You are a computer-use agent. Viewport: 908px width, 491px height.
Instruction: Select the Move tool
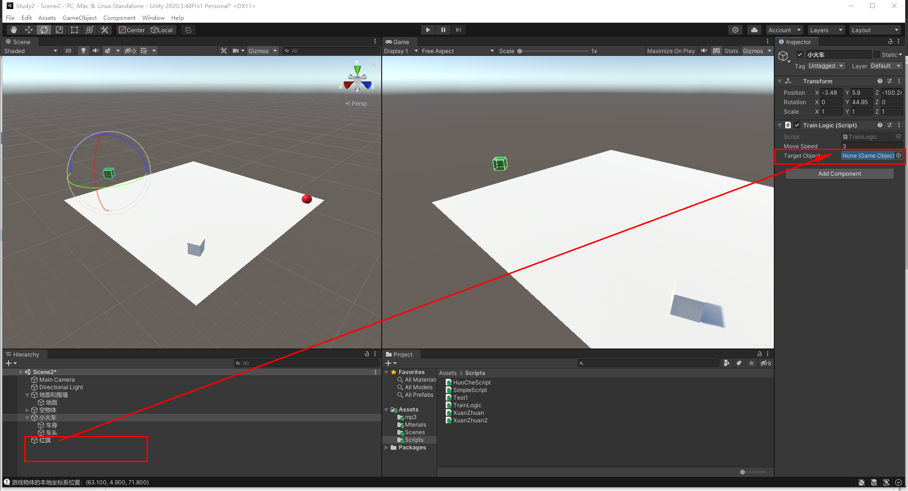coord(28,29)
